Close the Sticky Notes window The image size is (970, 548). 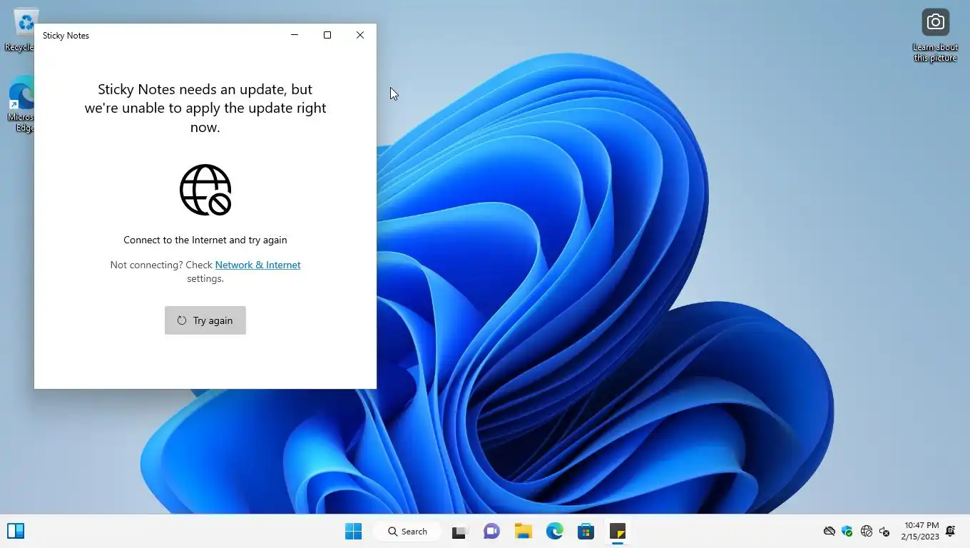tap(360, 35)
